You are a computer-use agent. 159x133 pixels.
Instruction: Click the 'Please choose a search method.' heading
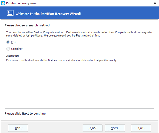point(28,25)
